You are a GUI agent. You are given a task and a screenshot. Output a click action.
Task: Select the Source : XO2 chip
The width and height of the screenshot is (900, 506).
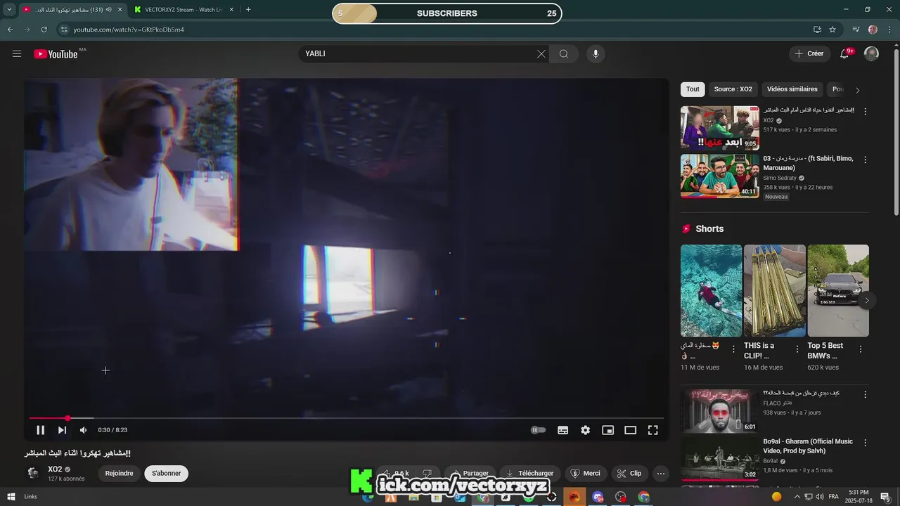[x=733, y=89]
